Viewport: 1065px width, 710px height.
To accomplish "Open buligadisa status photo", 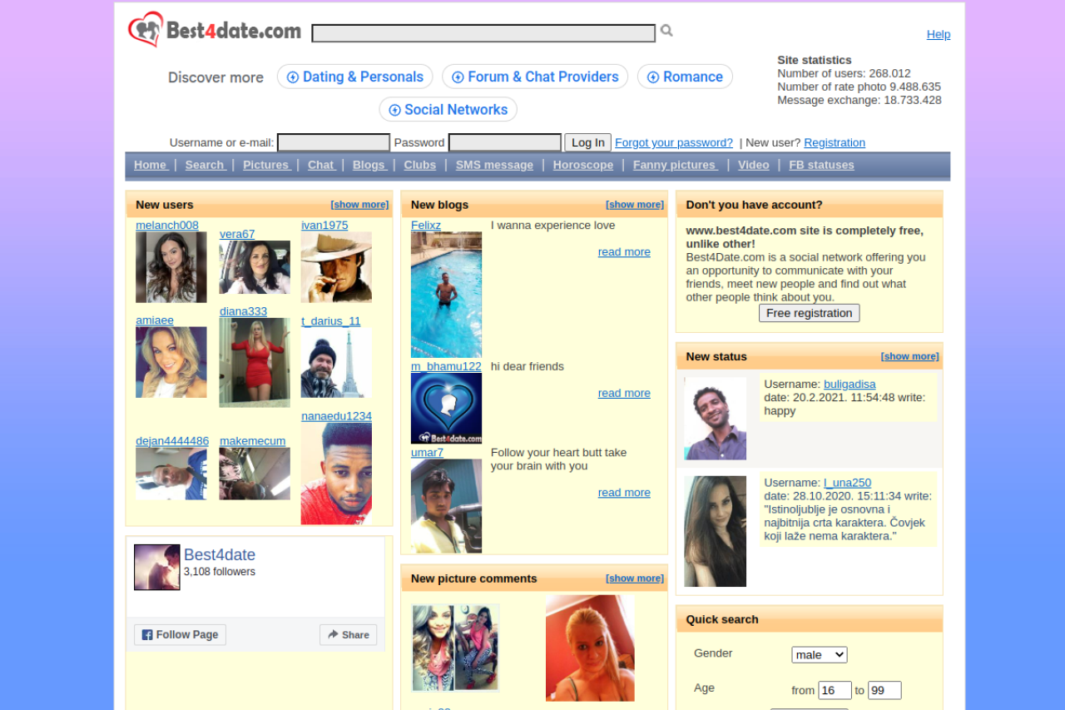I will [x=716, y=419].
